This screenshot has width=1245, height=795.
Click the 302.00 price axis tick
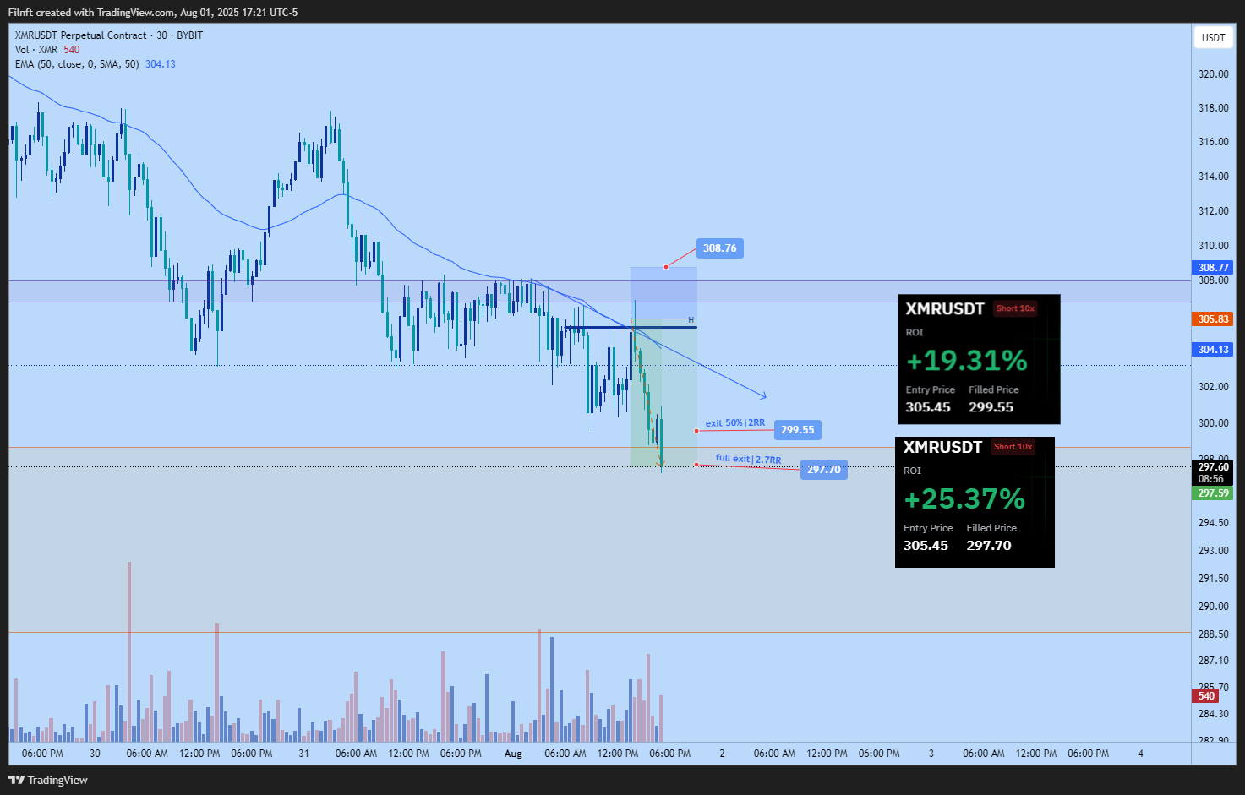1214,387
